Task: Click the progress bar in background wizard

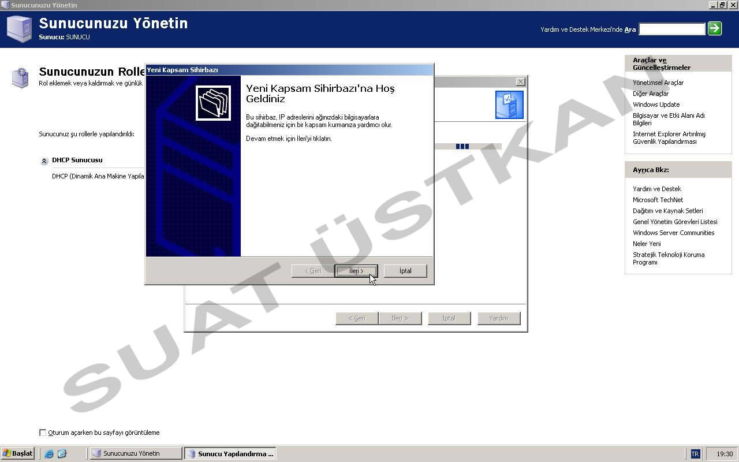Action: [x=468, y=146]
